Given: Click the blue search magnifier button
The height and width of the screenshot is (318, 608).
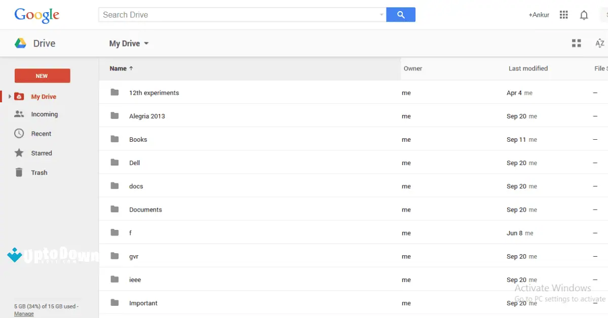Looking at the screenshot, I should 401,14.
